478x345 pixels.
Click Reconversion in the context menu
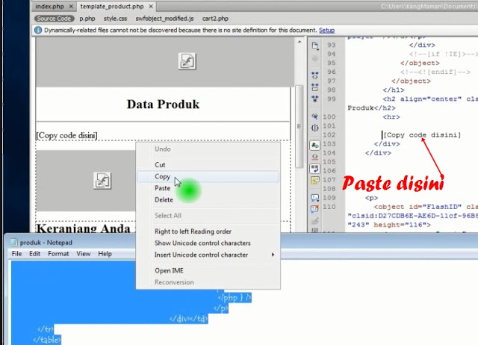point(208,282)
